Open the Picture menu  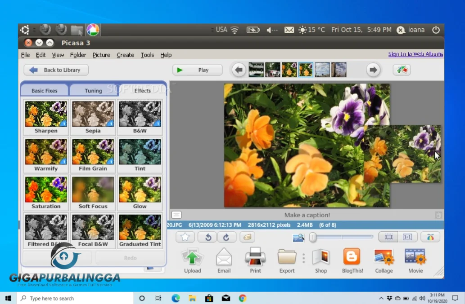click(x=101, y=55)
